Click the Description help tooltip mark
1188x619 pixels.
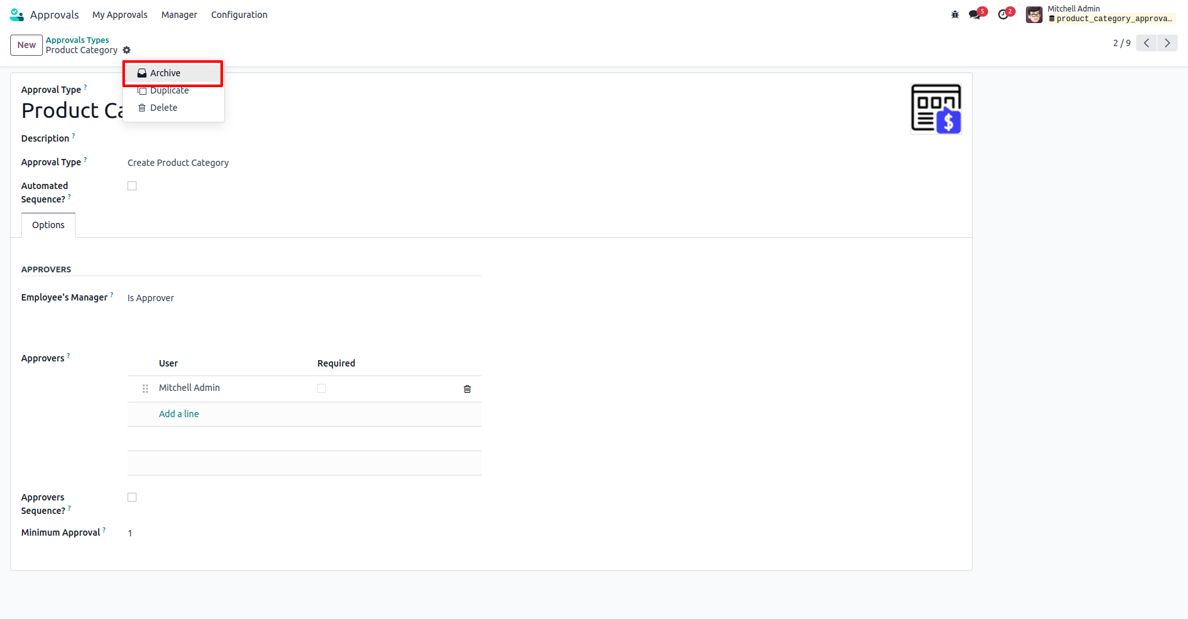[x=73, y=136]
